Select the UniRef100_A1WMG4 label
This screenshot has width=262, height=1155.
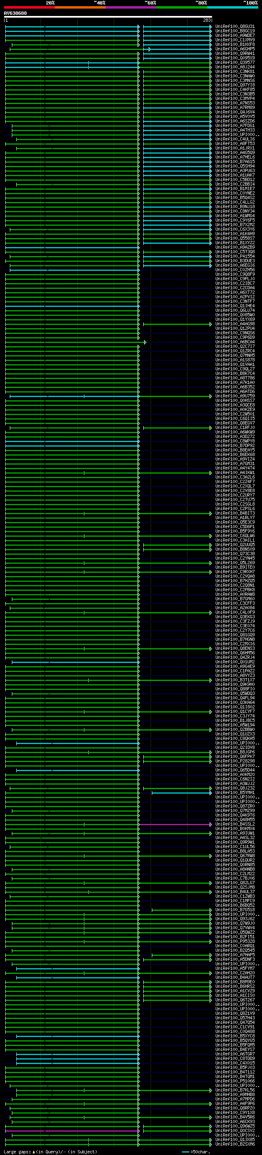click(235, 216)
